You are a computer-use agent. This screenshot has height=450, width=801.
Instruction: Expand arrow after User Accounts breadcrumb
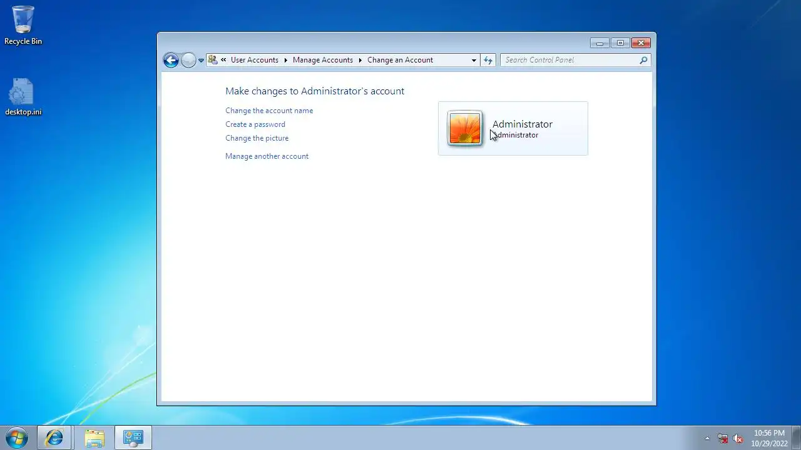click(x=285, y=60)
